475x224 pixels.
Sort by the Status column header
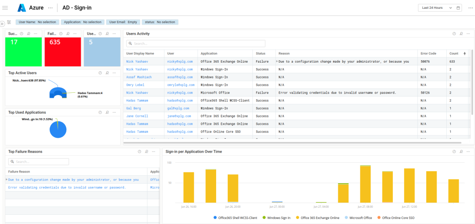[260, 54]
